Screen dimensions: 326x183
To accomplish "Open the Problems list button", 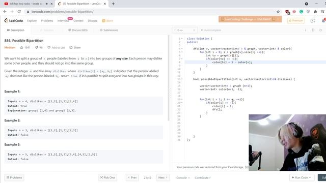I will 14,177.
